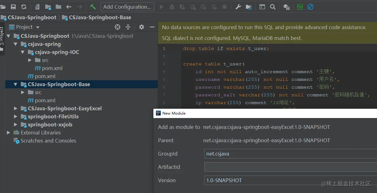Open the Project view dropdown
Screen dimensions: 377x193
coord(38,27)
